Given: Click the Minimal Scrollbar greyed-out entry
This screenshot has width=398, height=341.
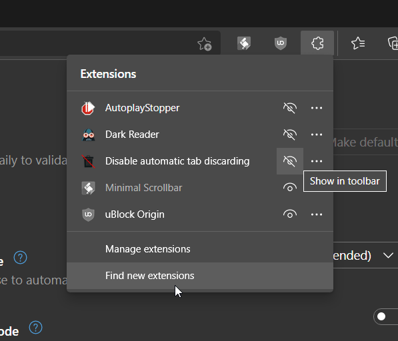Looking at the screenshot, I should point(143,188).
